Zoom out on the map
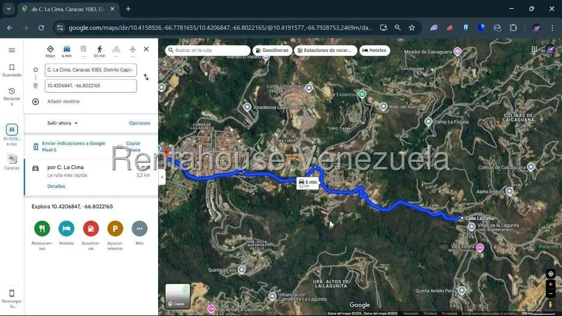The width and height of the screenshot is (562, 316). [551, 293]
